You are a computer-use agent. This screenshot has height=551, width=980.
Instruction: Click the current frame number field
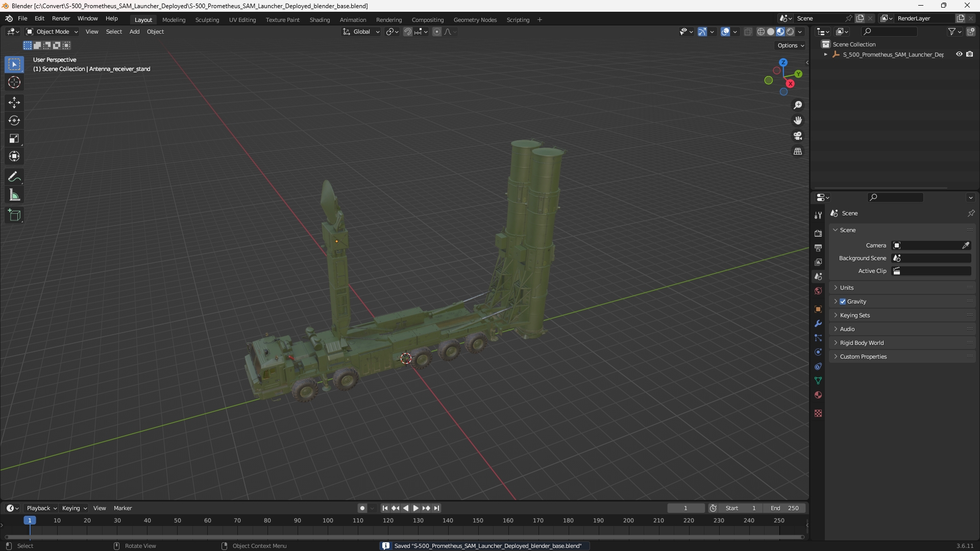coord(685,508)
